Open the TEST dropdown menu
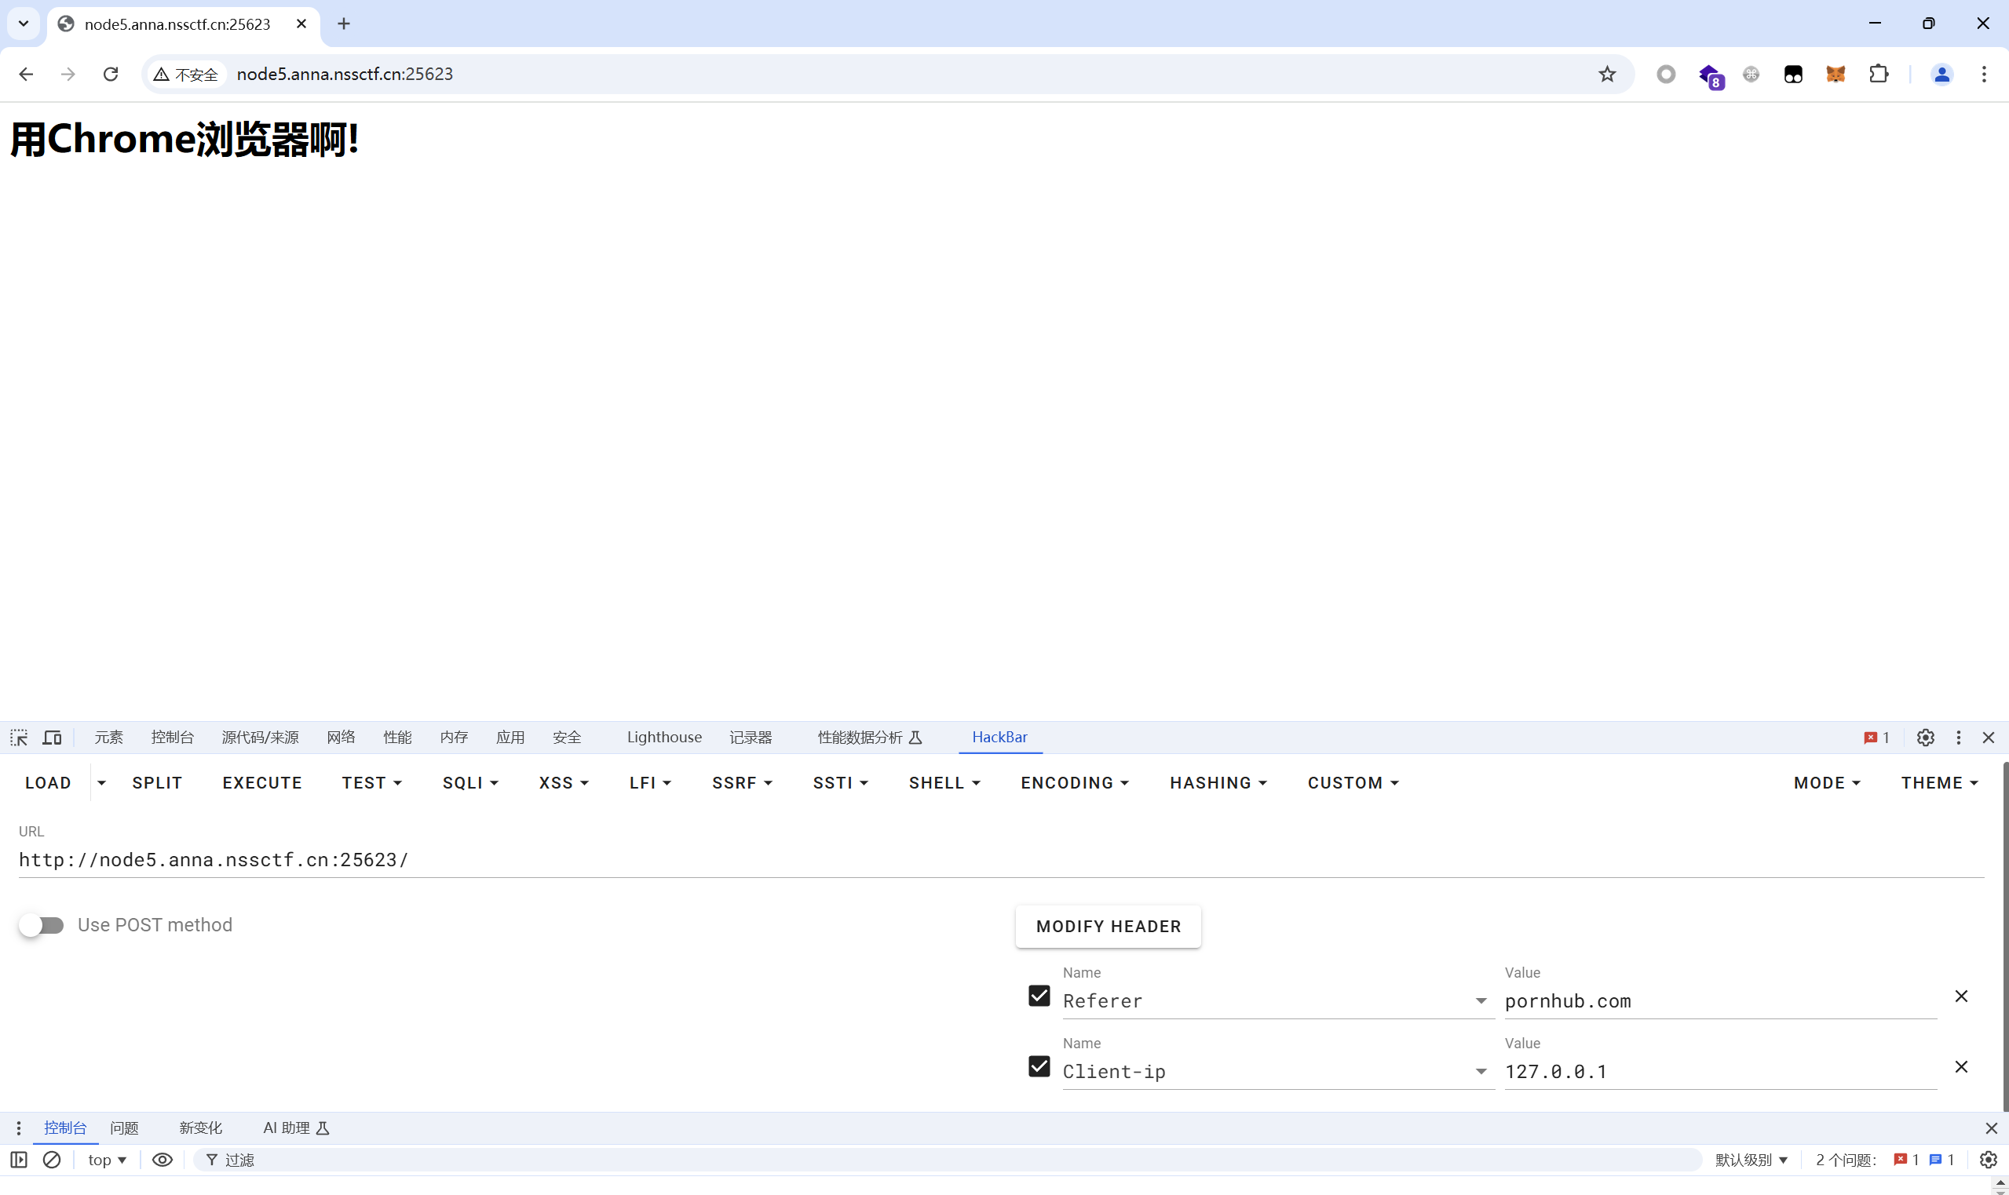 tap(371, 783)
